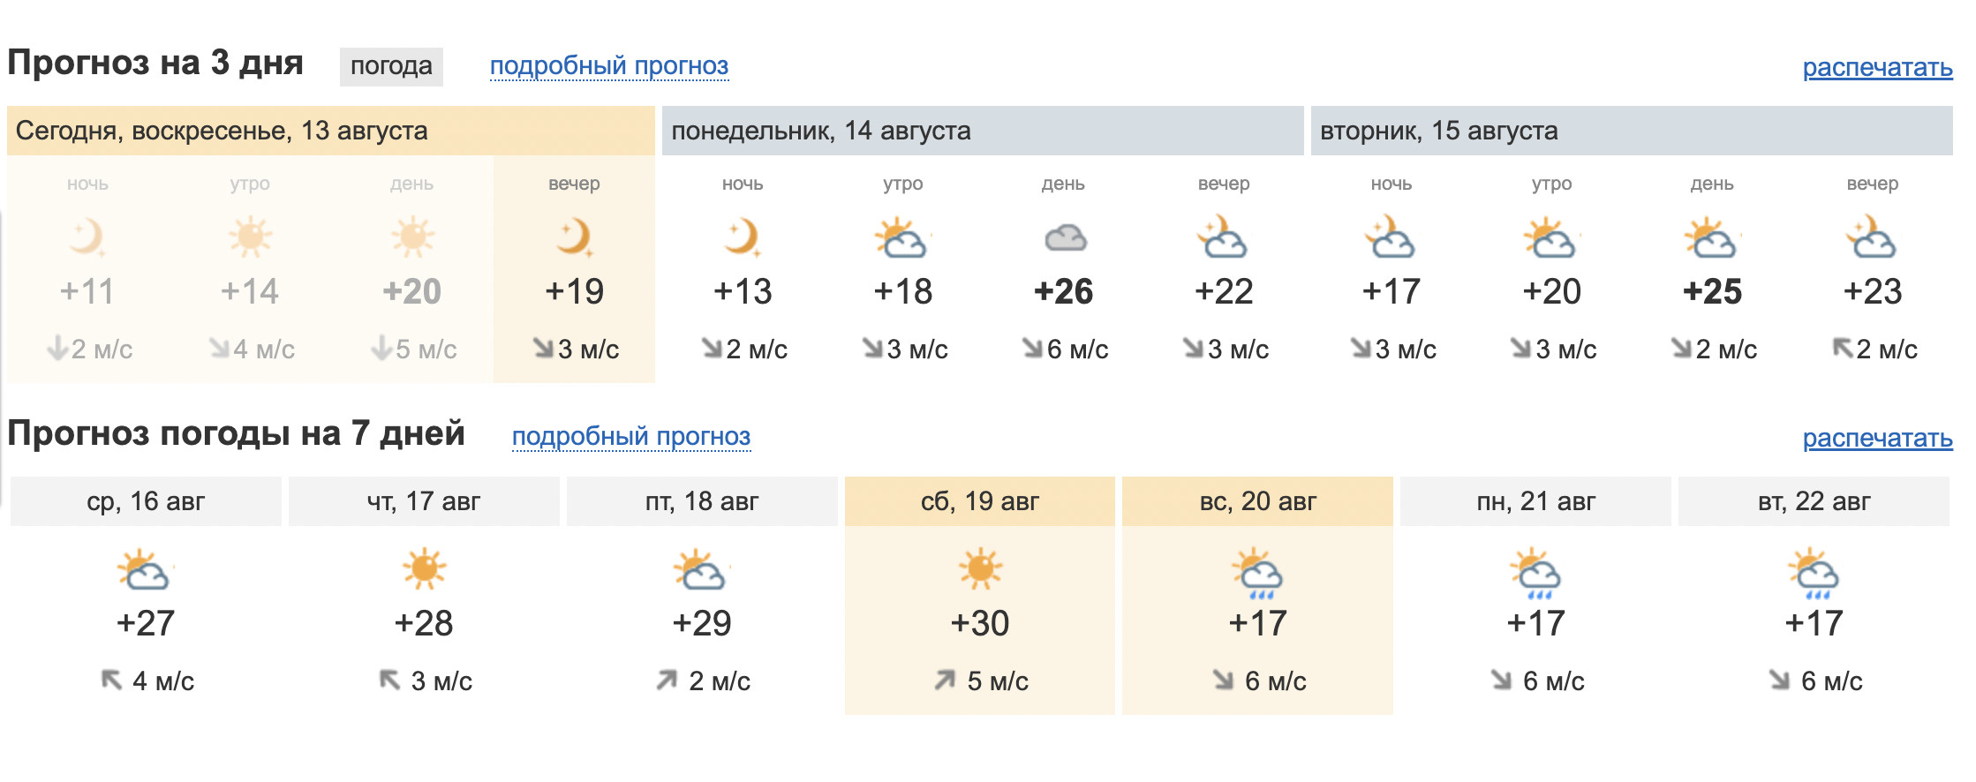This screenshot has width=1976, height=782.
Task: Click the sun icon for сб, 19 авг
Action: [980, 569]
